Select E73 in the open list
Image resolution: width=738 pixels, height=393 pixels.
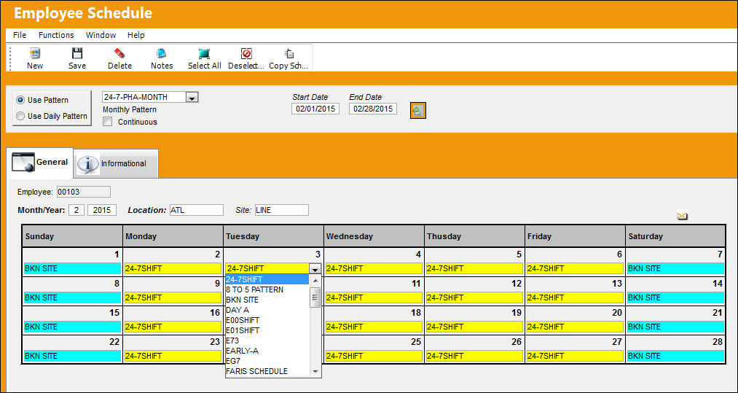267,341
